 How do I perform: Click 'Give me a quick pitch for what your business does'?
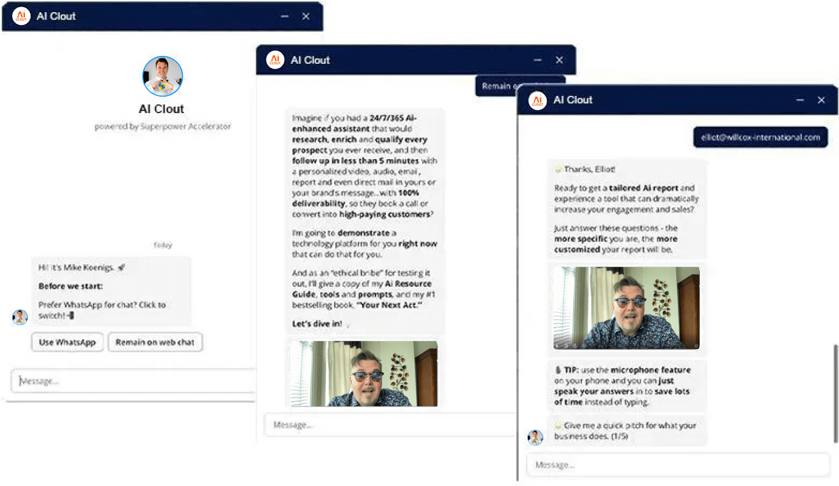625,430
